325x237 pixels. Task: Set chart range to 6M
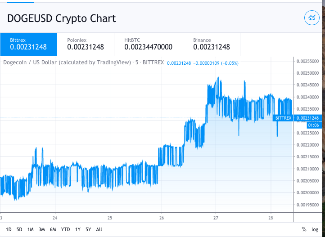pos(53,229)
